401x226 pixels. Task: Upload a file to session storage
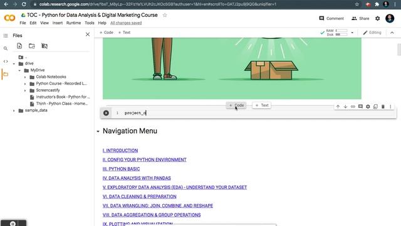click(x=19, y=46)
